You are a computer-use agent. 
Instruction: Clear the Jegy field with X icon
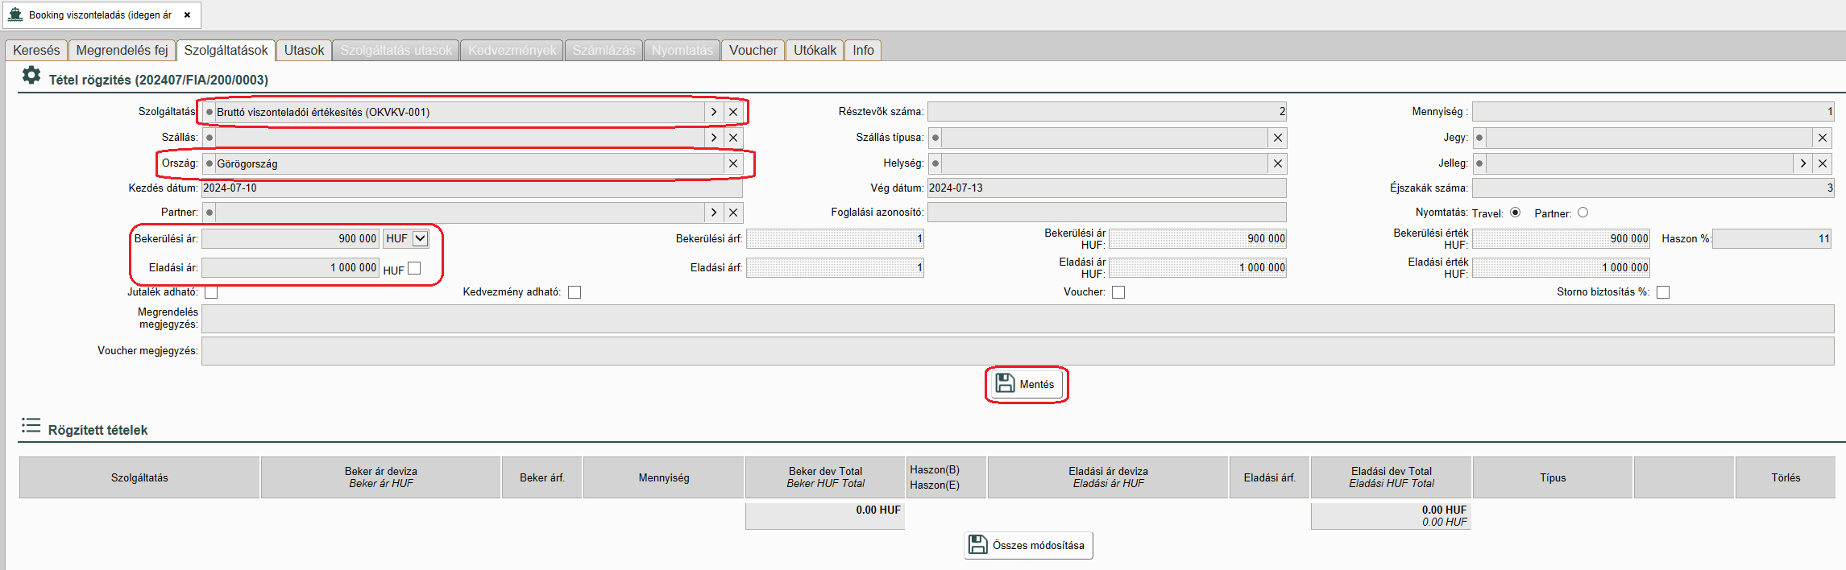click(x=1822, y=138)
